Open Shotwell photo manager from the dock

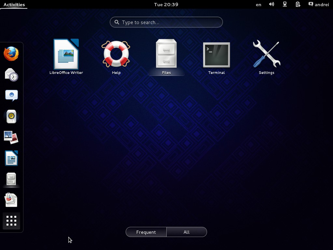coord(11,137)
